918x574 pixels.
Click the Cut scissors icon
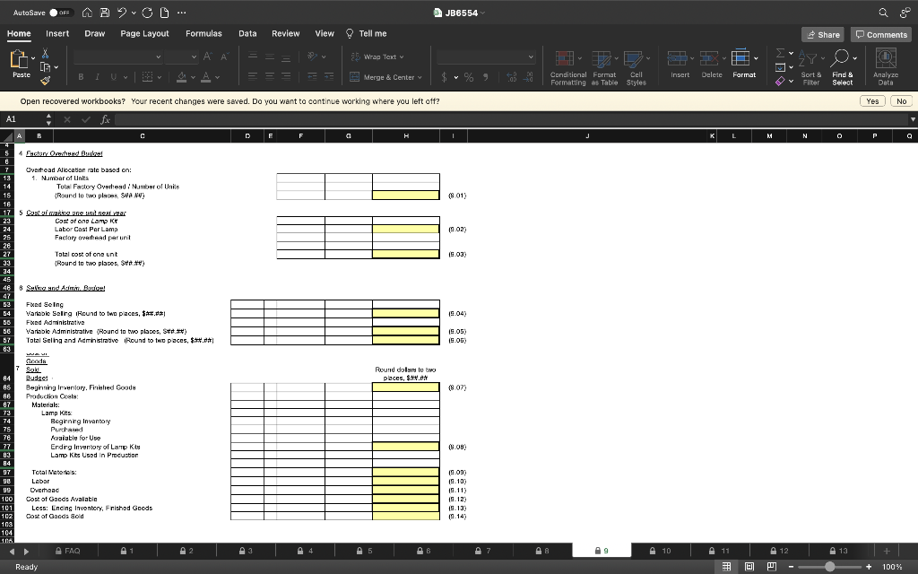(45, 54)
